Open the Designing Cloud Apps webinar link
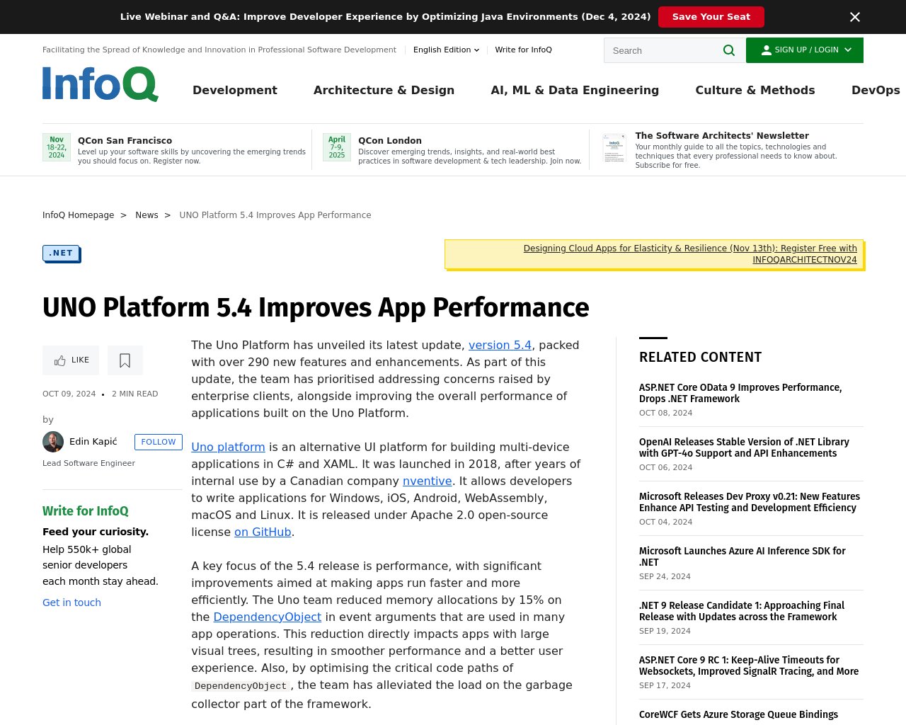This screenshot has width=906, height=725. pyautogui.click(x=690, y=253)
